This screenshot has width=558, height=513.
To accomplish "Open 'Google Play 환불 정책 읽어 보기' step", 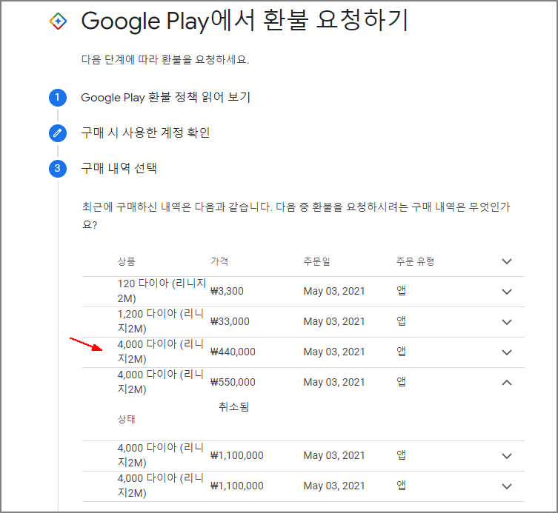I will coord(165,98).
